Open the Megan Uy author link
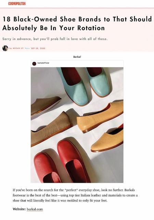154x220 pixels. coord(18,48)
